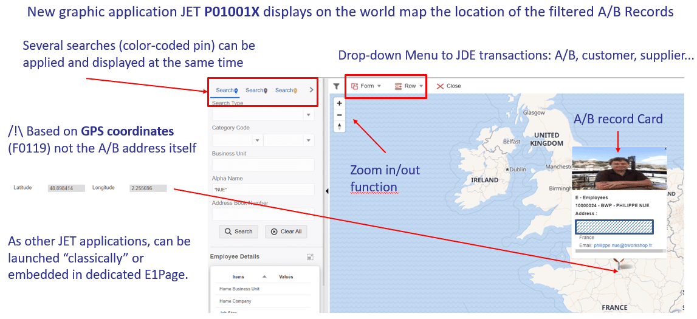Click the map pin marker over France
697x319 pixels.
[x=618, y=263]
